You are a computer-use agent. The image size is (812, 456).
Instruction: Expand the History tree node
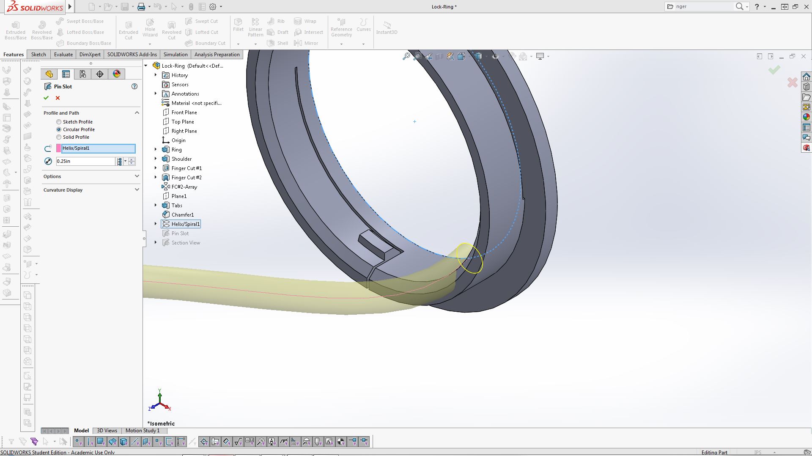pyautogui.click(x=156, y=75)
